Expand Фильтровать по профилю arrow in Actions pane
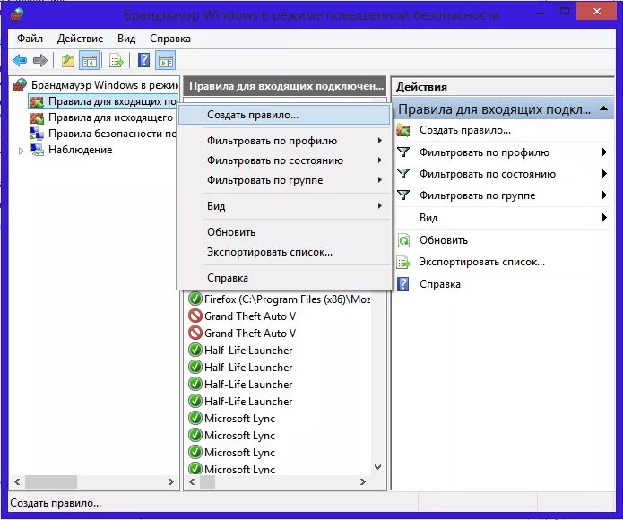This screenshot has height=520, width=623. pyautogui.click(x=604, y=152)
